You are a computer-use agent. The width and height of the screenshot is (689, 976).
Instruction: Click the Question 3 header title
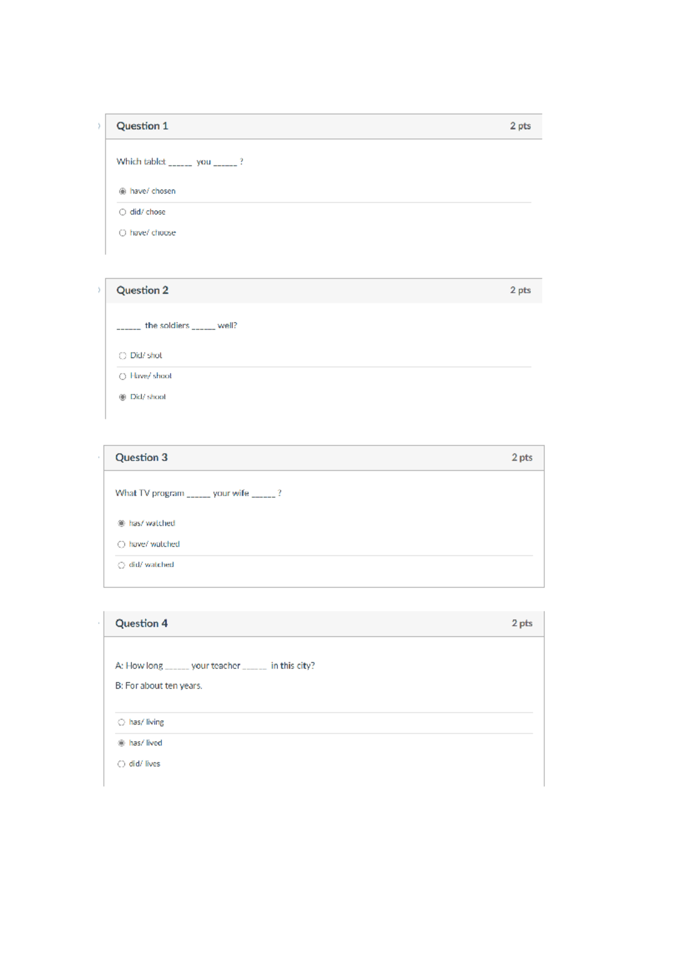click(x=141, y=458)
